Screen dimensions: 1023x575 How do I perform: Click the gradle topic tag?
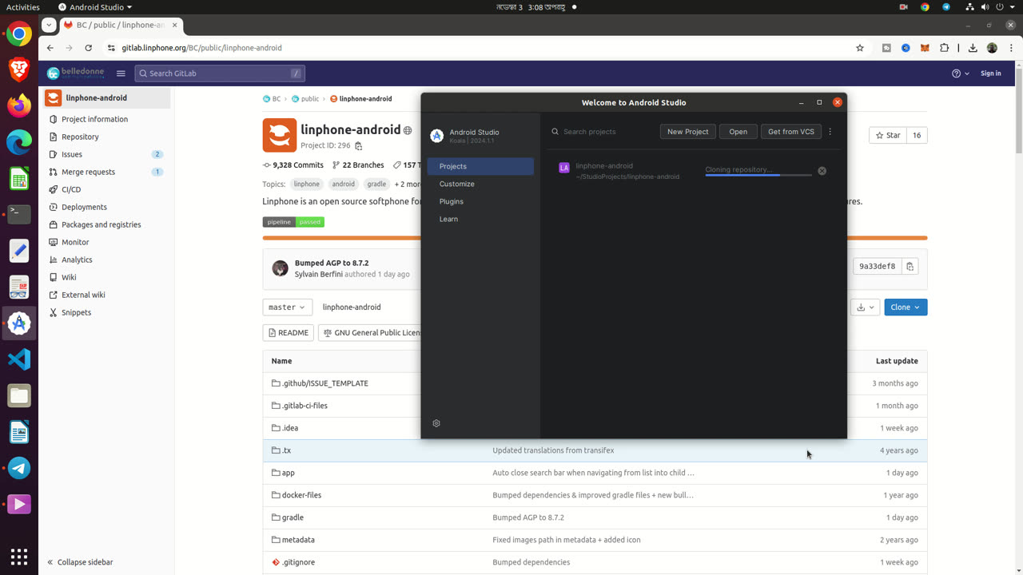(x=376, y=184)
